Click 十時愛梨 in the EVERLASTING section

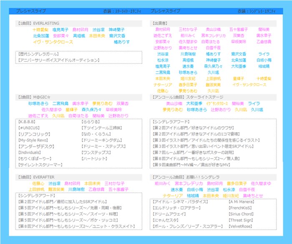coord(40,30)
